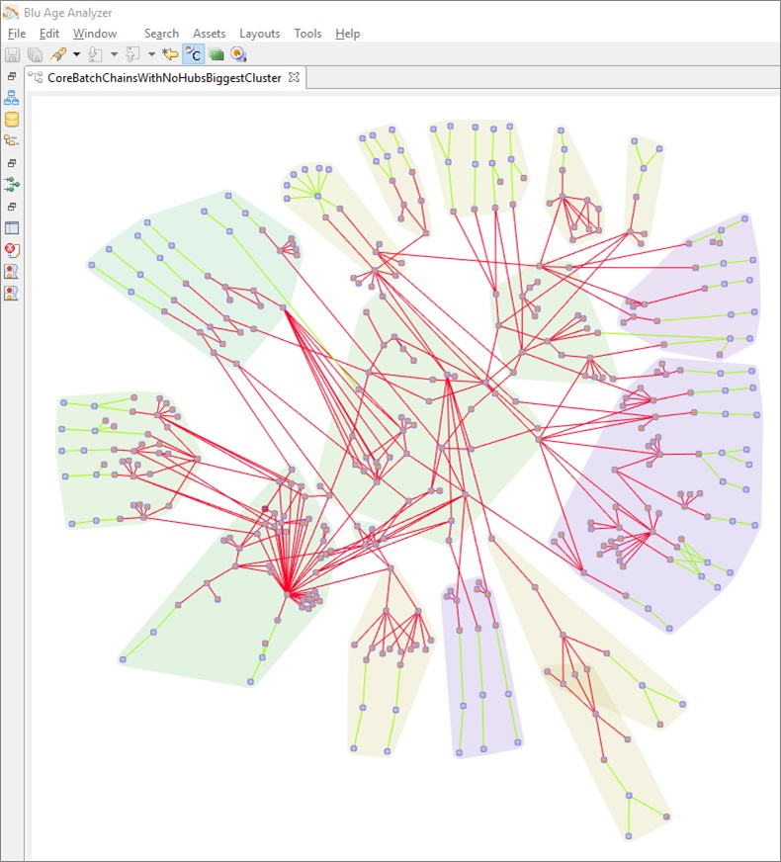The height and width of the screenshot is (862, 781).
Task: Click the down-arrow page navigation icon
Action: (x=96, y=54)
